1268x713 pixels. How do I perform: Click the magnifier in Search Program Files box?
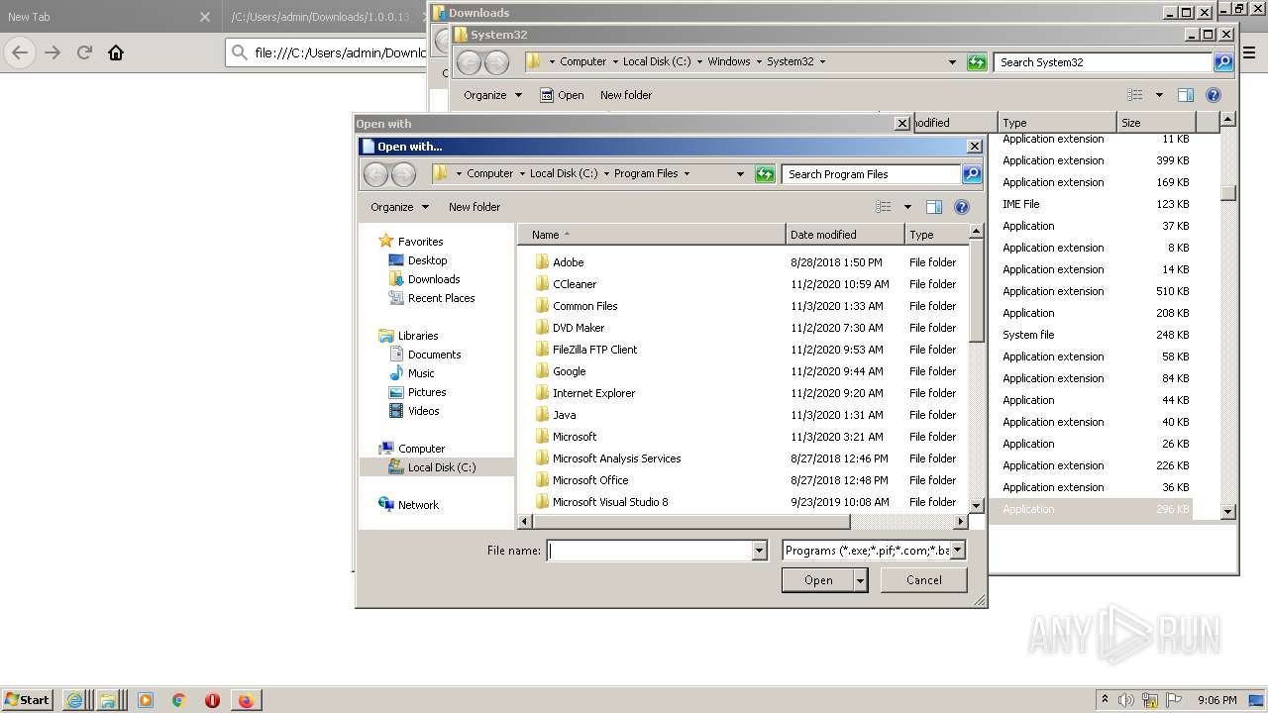972,174
